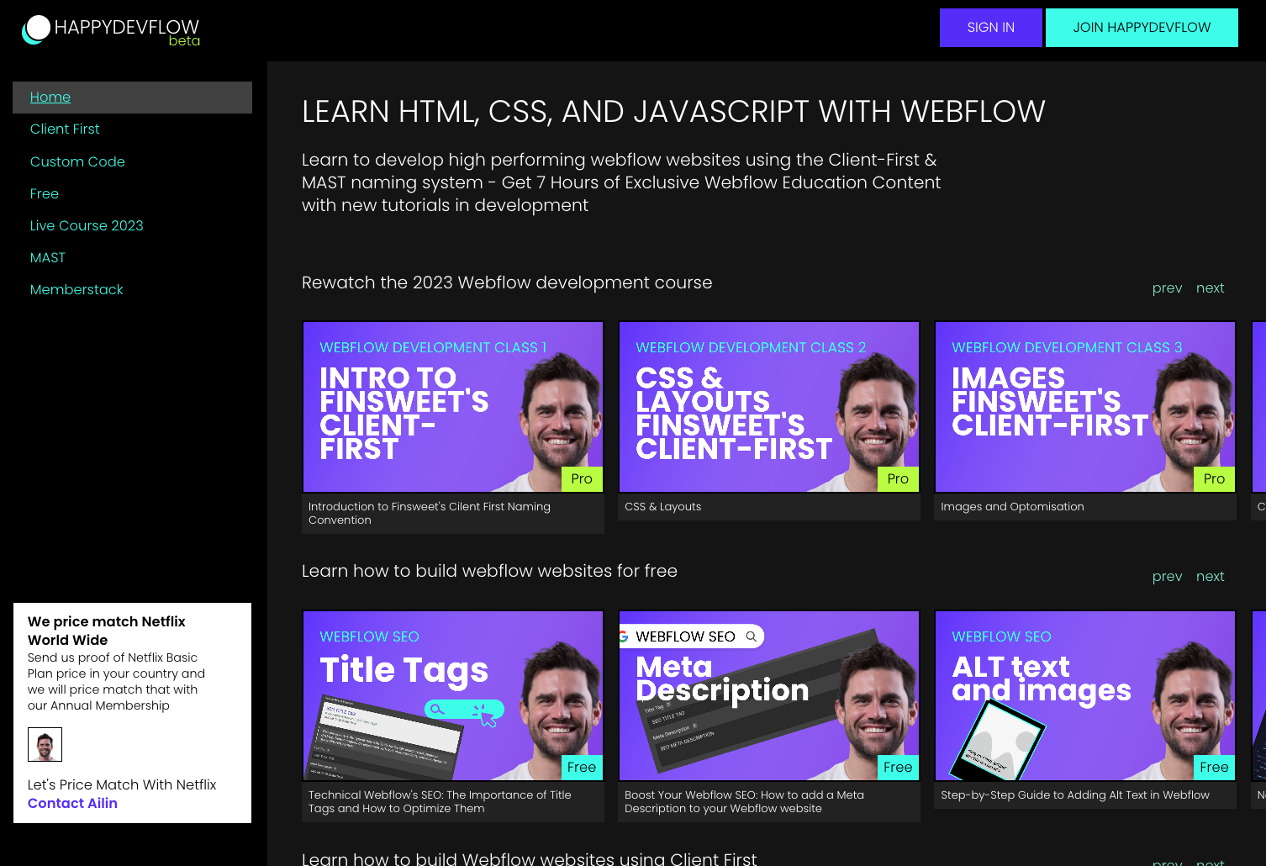Open the CSS & Layouts class 2 thumbnail
This screenshot has width=1266, height=866.
(x=769, y=407)
